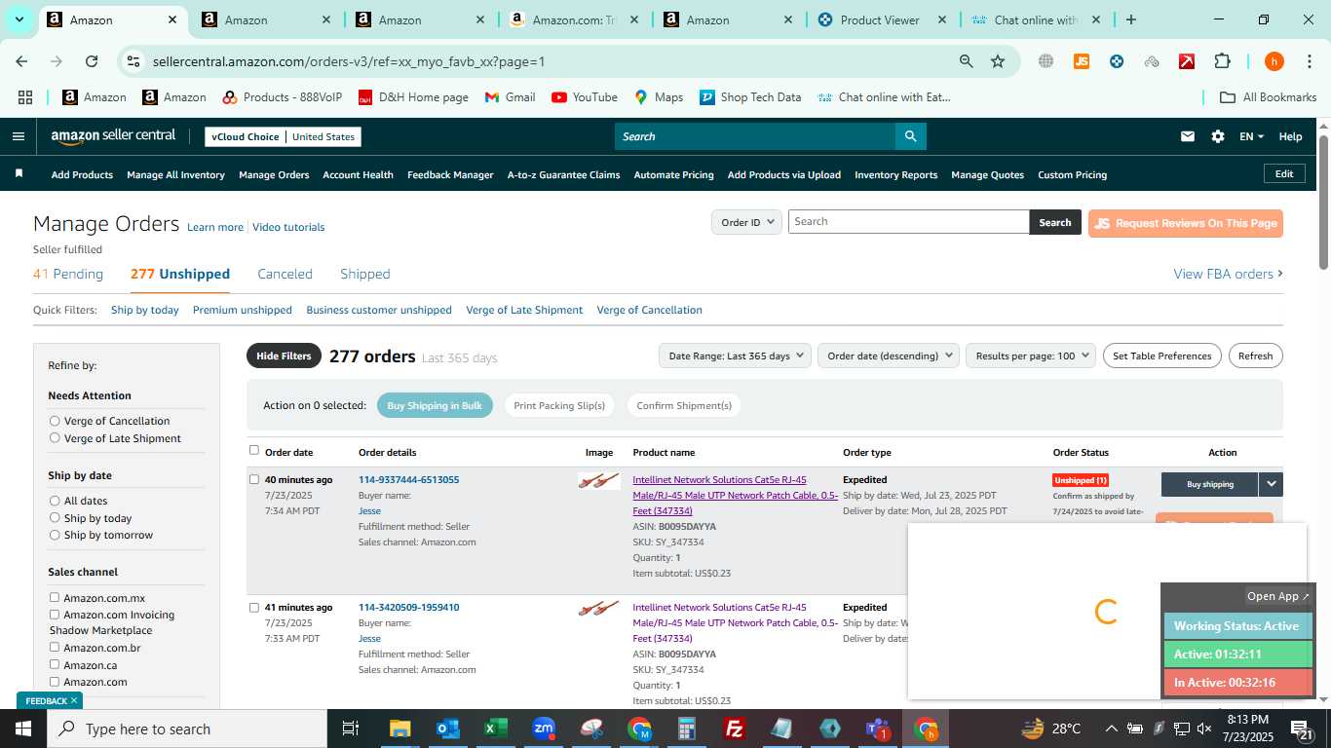The image size is (1331, 748).
Task: Open Account Health in the menu bar
Action: coord(358,174)
